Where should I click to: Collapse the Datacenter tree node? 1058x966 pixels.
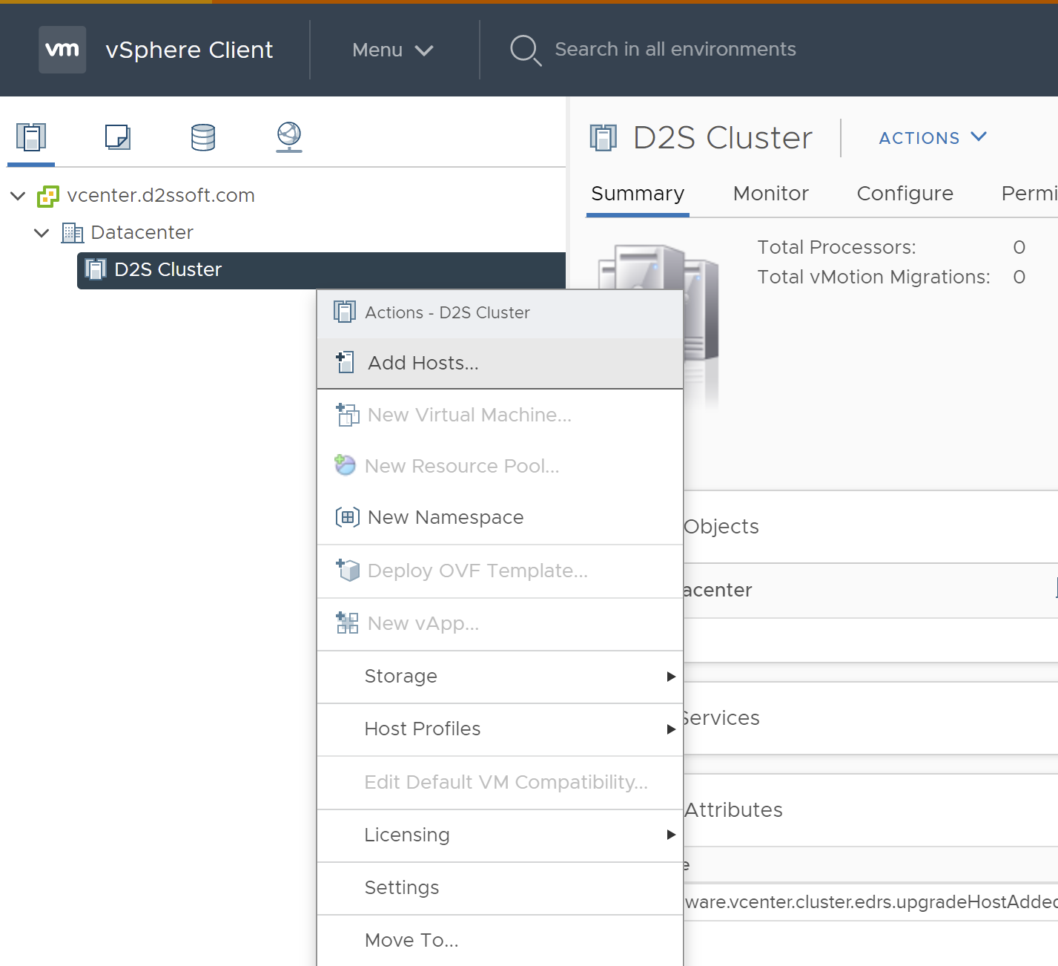click(42, 233)
